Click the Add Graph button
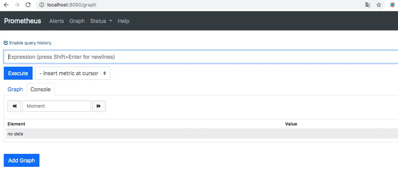Viewport: 398px width, 173px height. click(x=22, y=160)
